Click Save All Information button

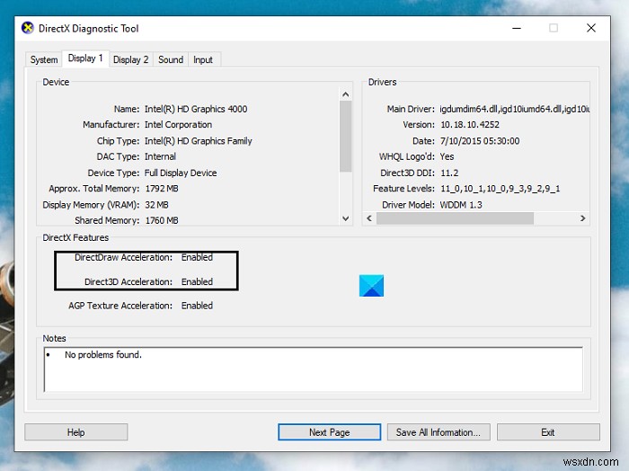pos(439,432)
